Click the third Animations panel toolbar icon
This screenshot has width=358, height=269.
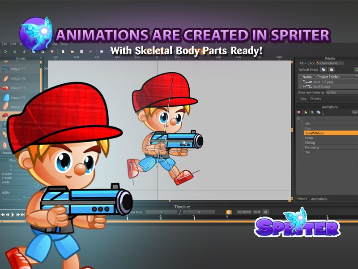312,112
